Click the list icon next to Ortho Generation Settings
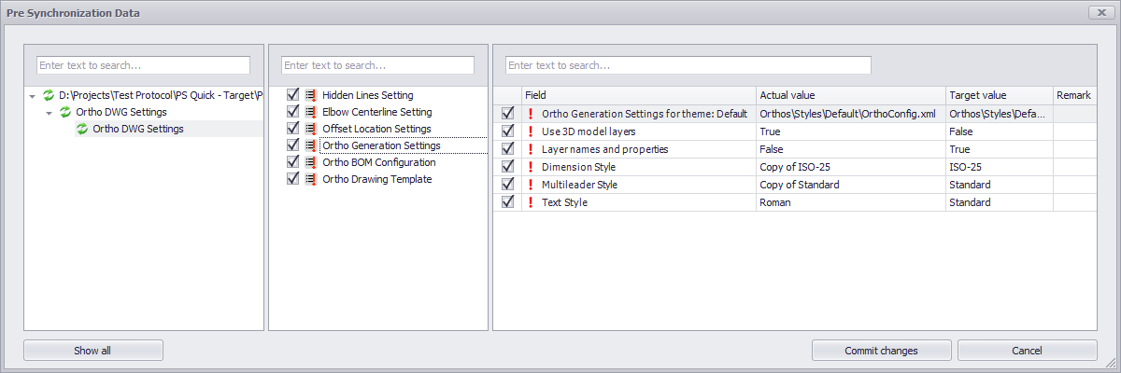1121x373 pixels. [310, 145]
